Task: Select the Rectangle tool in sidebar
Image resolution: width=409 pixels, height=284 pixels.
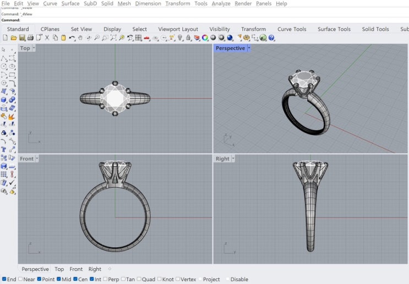Action: coord(12,75)
